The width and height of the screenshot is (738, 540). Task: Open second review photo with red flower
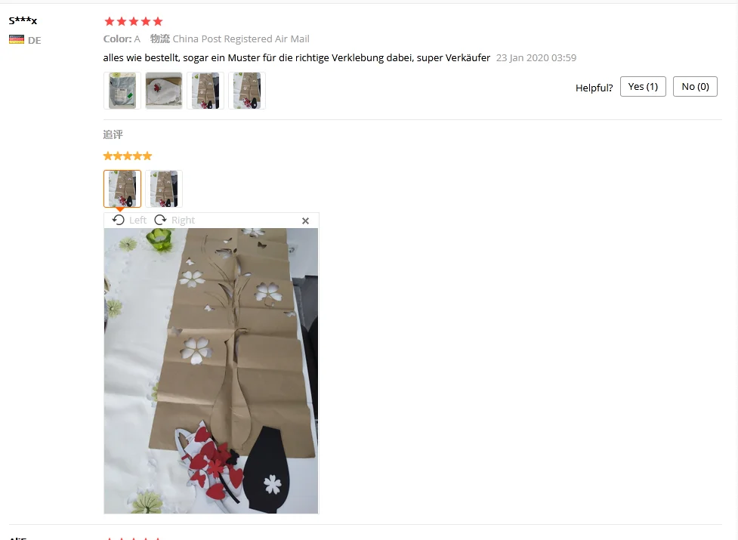tap(164, 91)
